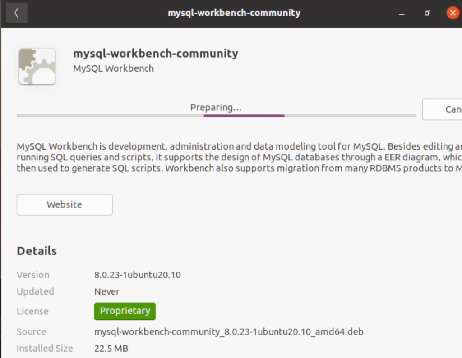Click the Preparing status text above the progress bar
The image size is (462, 358).
coord(216,107)
